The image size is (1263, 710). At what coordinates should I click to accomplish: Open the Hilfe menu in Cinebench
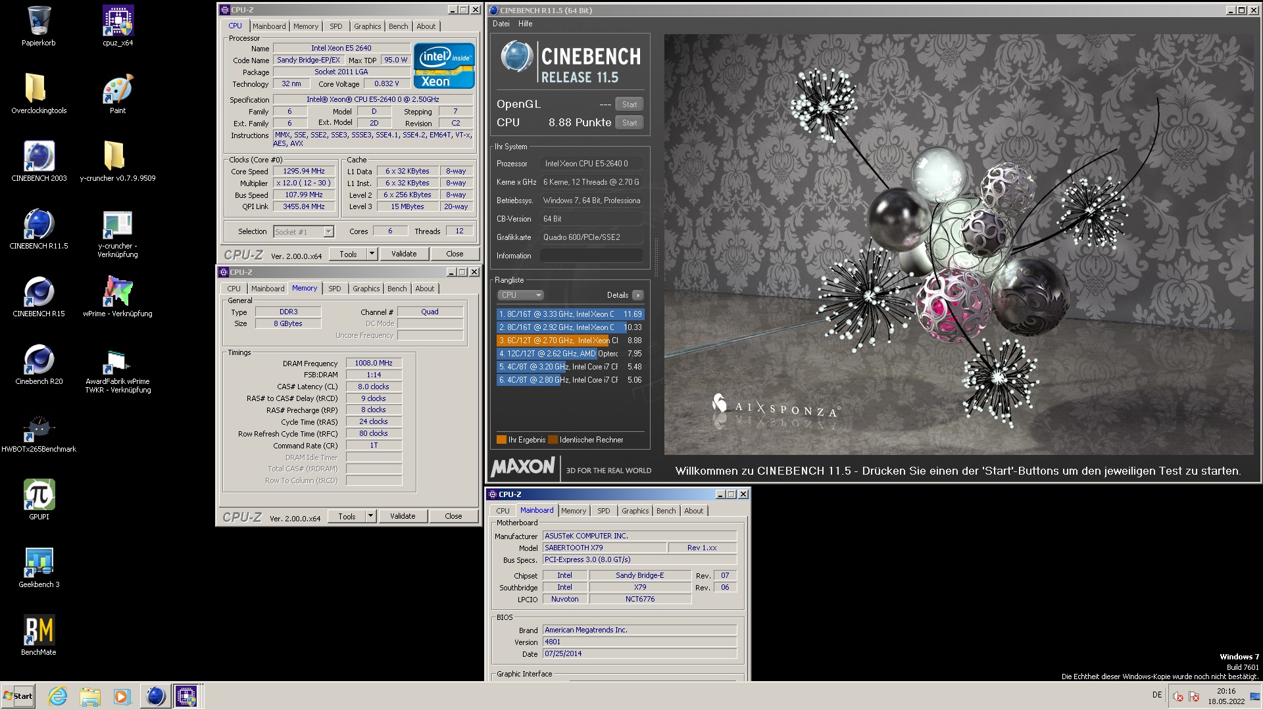[526, 24]
